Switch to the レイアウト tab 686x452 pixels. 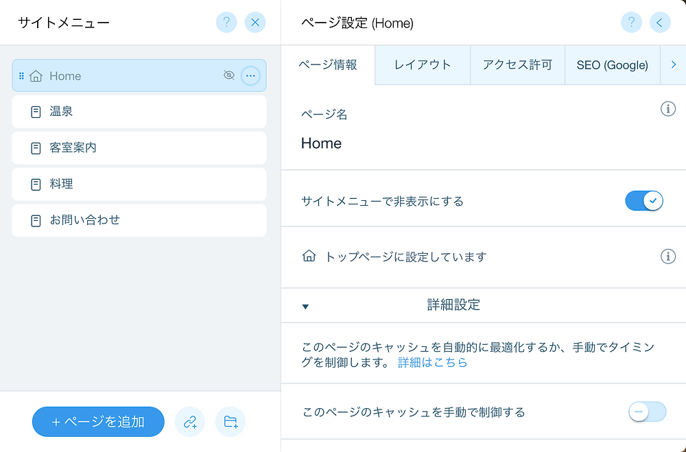click(423, 64)
